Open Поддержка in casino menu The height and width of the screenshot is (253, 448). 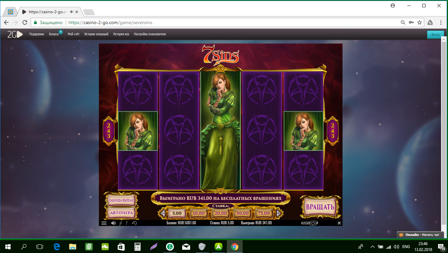coord(37,34)
